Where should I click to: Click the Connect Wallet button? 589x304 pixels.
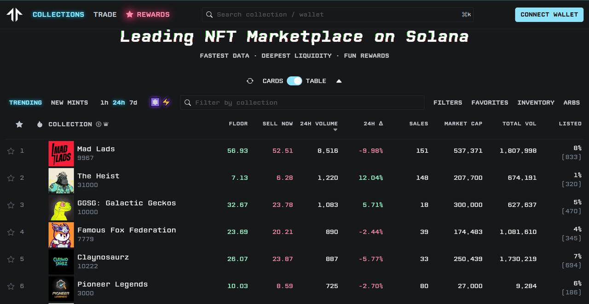click(549, 15)
